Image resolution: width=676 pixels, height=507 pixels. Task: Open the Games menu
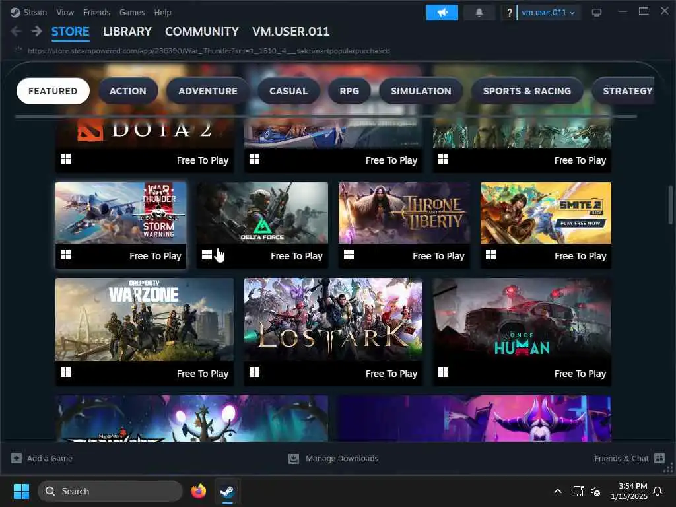click(x=132, y=13)
